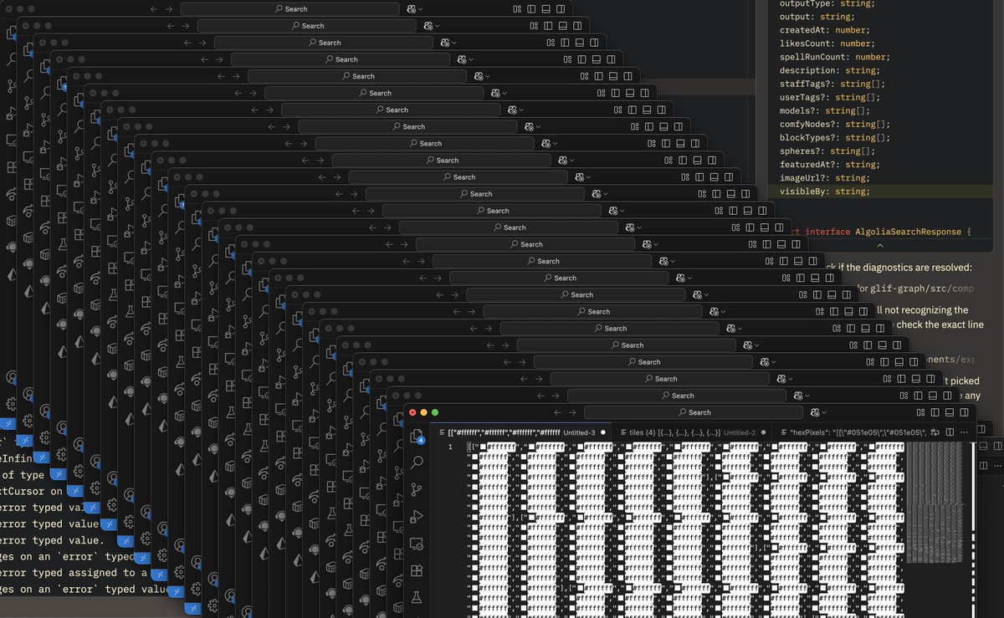The image size is (1004, 618).
Task: Click the "spellRunCount: number;" code line
Action: (835, 57)
